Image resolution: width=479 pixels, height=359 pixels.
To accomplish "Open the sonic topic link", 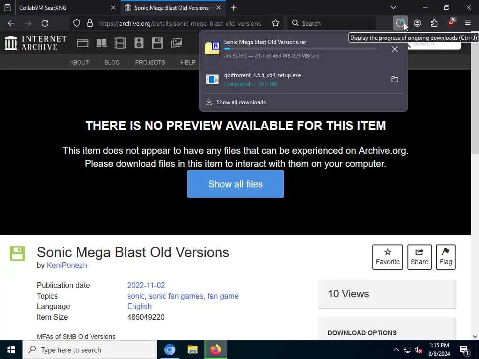I will [136, 296].
